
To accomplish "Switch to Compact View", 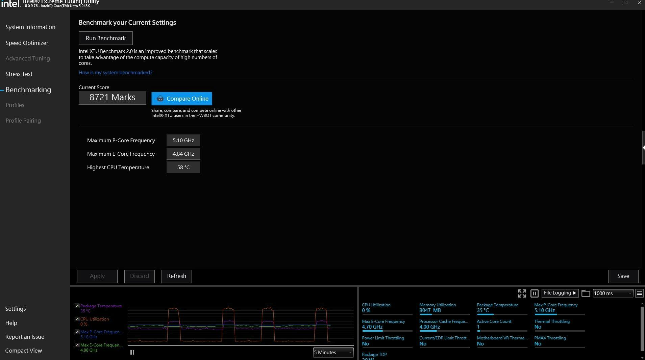I will (x=24, y=351).
